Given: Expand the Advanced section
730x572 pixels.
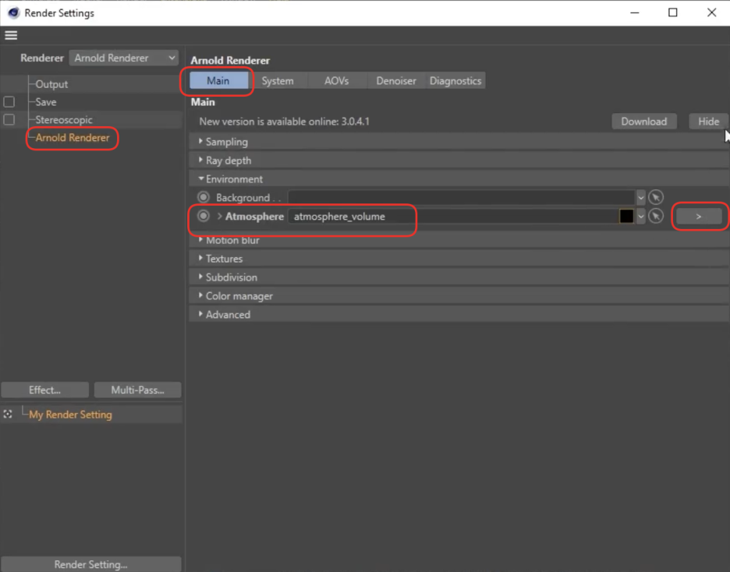Looking at the screenshot, I should click(200, 314).
